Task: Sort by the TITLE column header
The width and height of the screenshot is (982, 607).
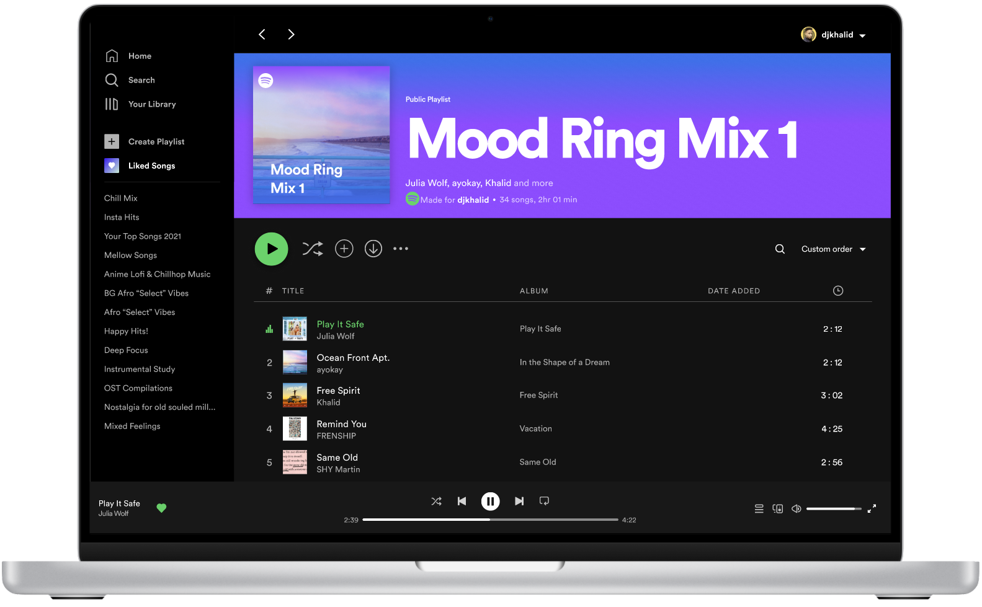Action: (x=293, y=291)
